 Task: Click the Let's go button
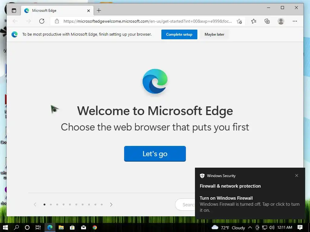click(x=155, y=154)
